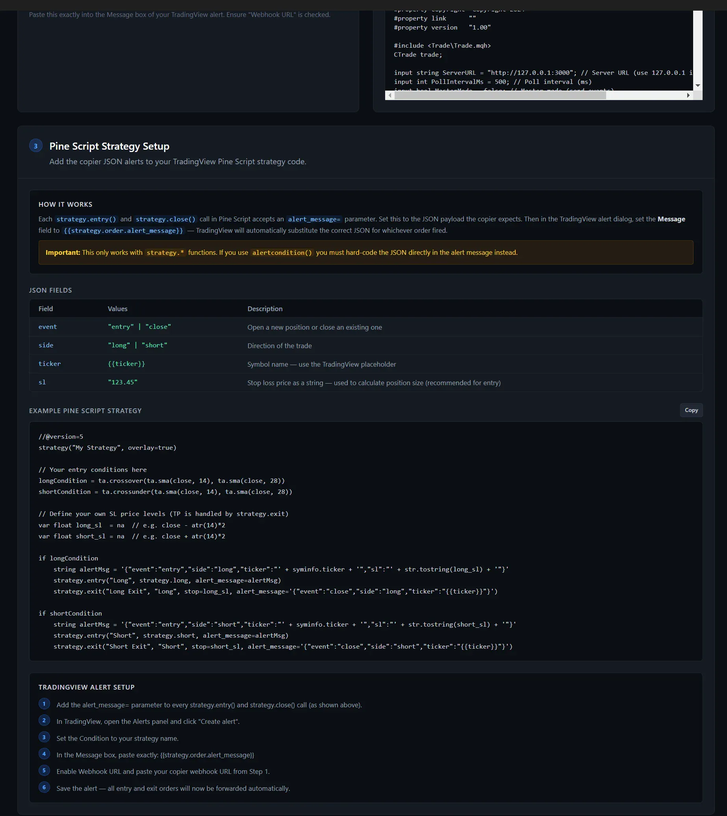Click the shortCondition assignment code line
The height and width of the screenshot is (816, 727).
pyautogui.click(x=165, y=492)
